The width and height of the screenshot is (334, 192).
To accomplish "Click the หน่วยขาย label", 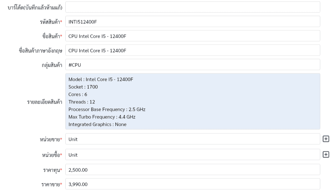I will pos(51,140).
